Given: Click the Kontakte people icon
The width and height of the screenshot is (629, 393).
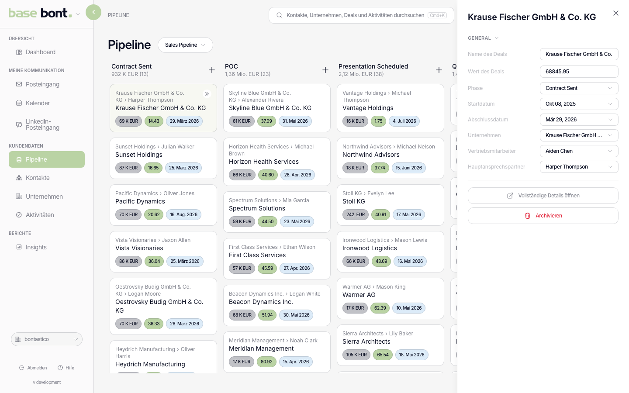Looking at the screenshot, I should pos(19,178).
